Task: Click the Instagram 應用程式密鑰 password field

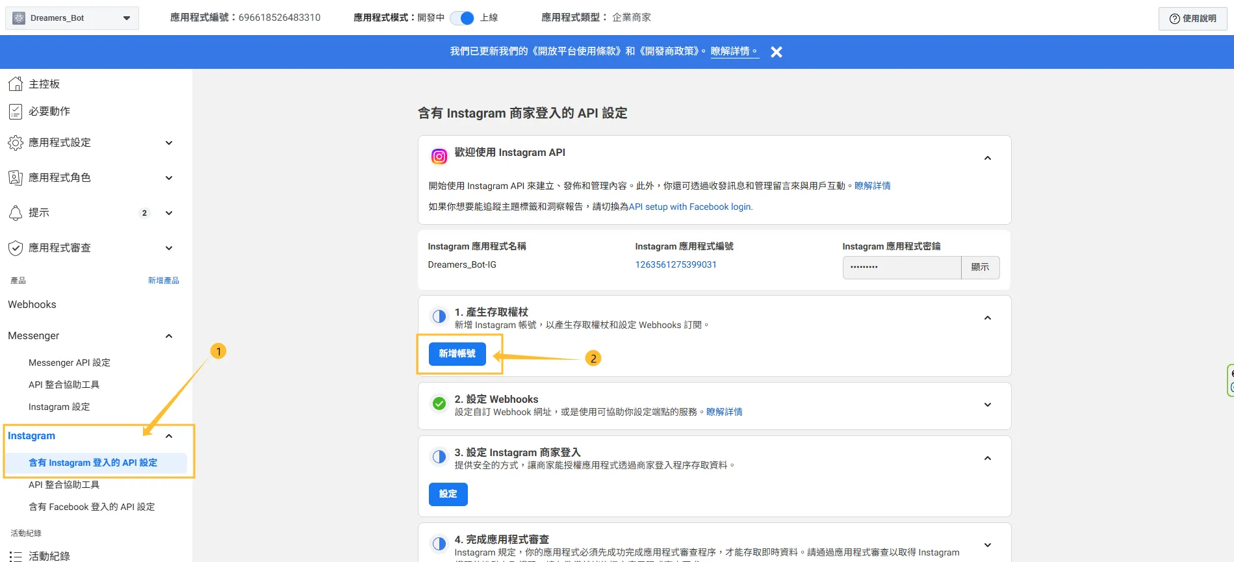Action: point(901,268)
